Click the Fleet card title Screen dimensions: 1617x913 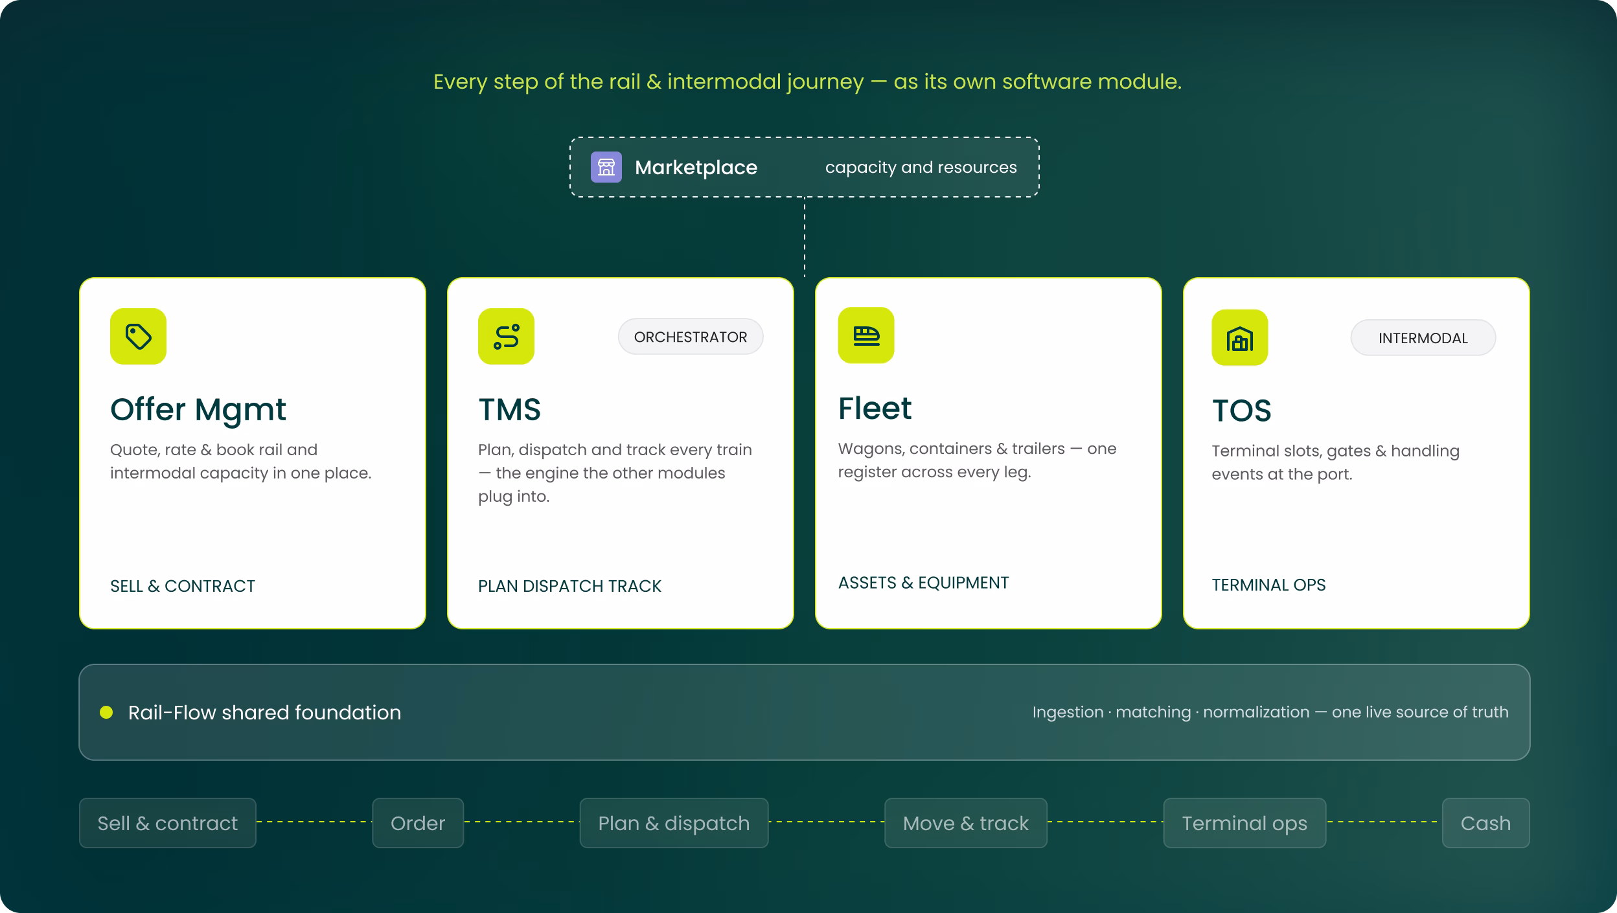(875, 408)
